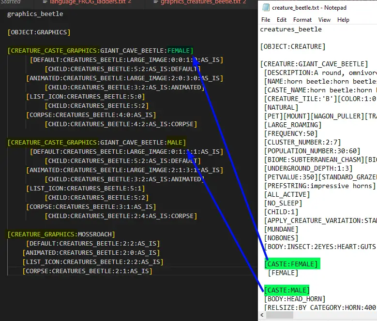Click the [CHILD:CREATURES_BEETLE:4:2:AS_IS:CORPSE] line
This screenshot has height=321, width=377.
coord(121,124)
